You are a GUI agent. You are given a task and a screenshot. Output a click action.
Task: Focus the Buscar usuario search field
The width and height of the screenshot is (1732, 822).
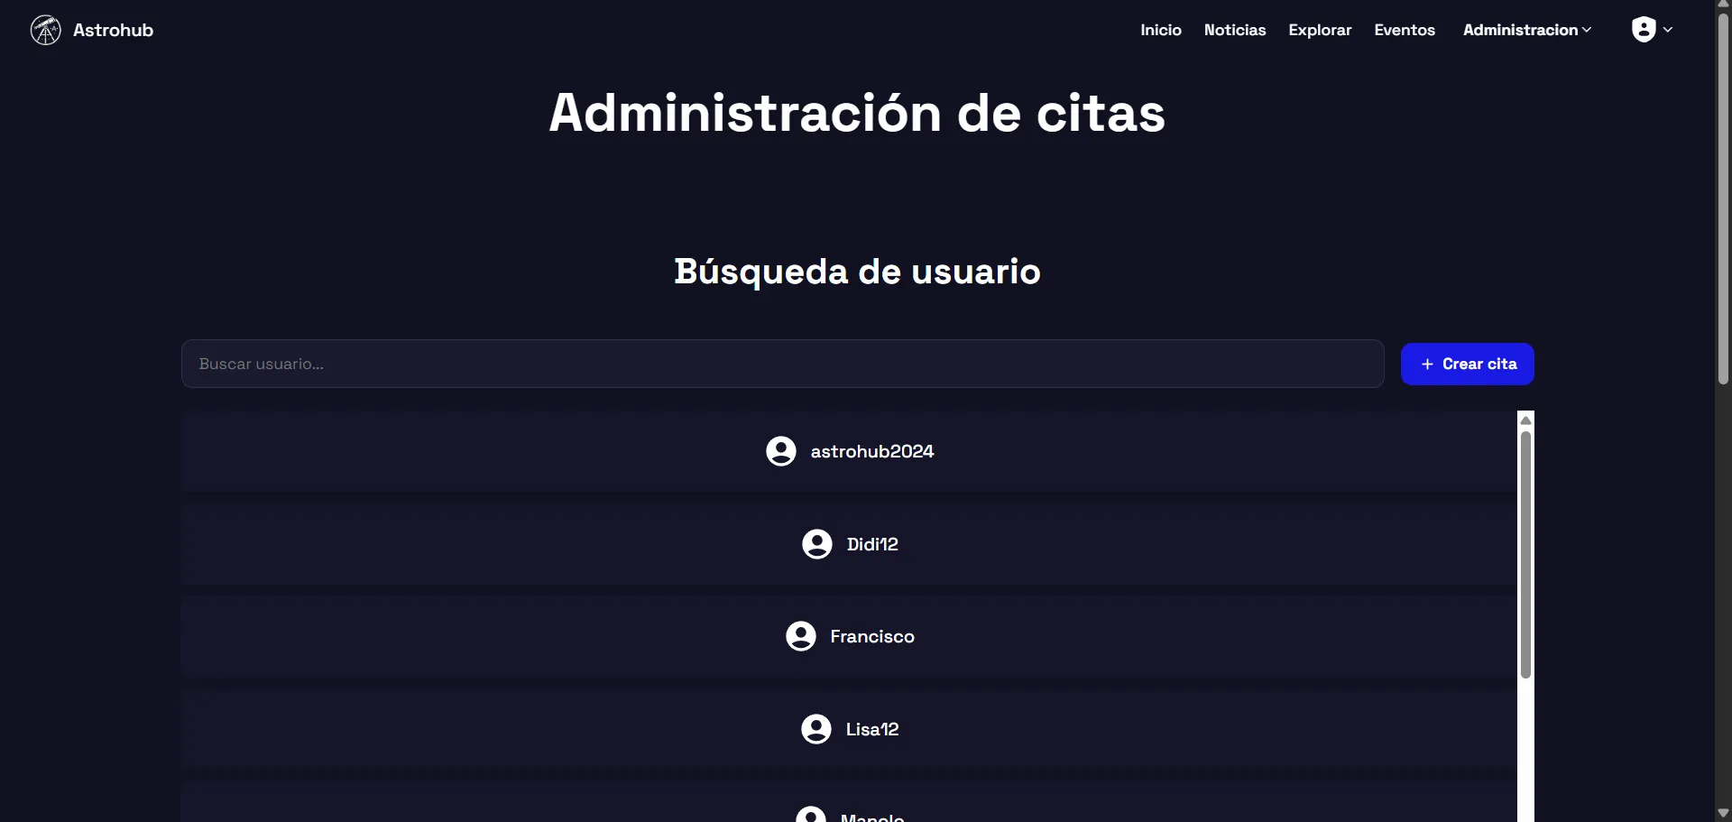[782, 364]
